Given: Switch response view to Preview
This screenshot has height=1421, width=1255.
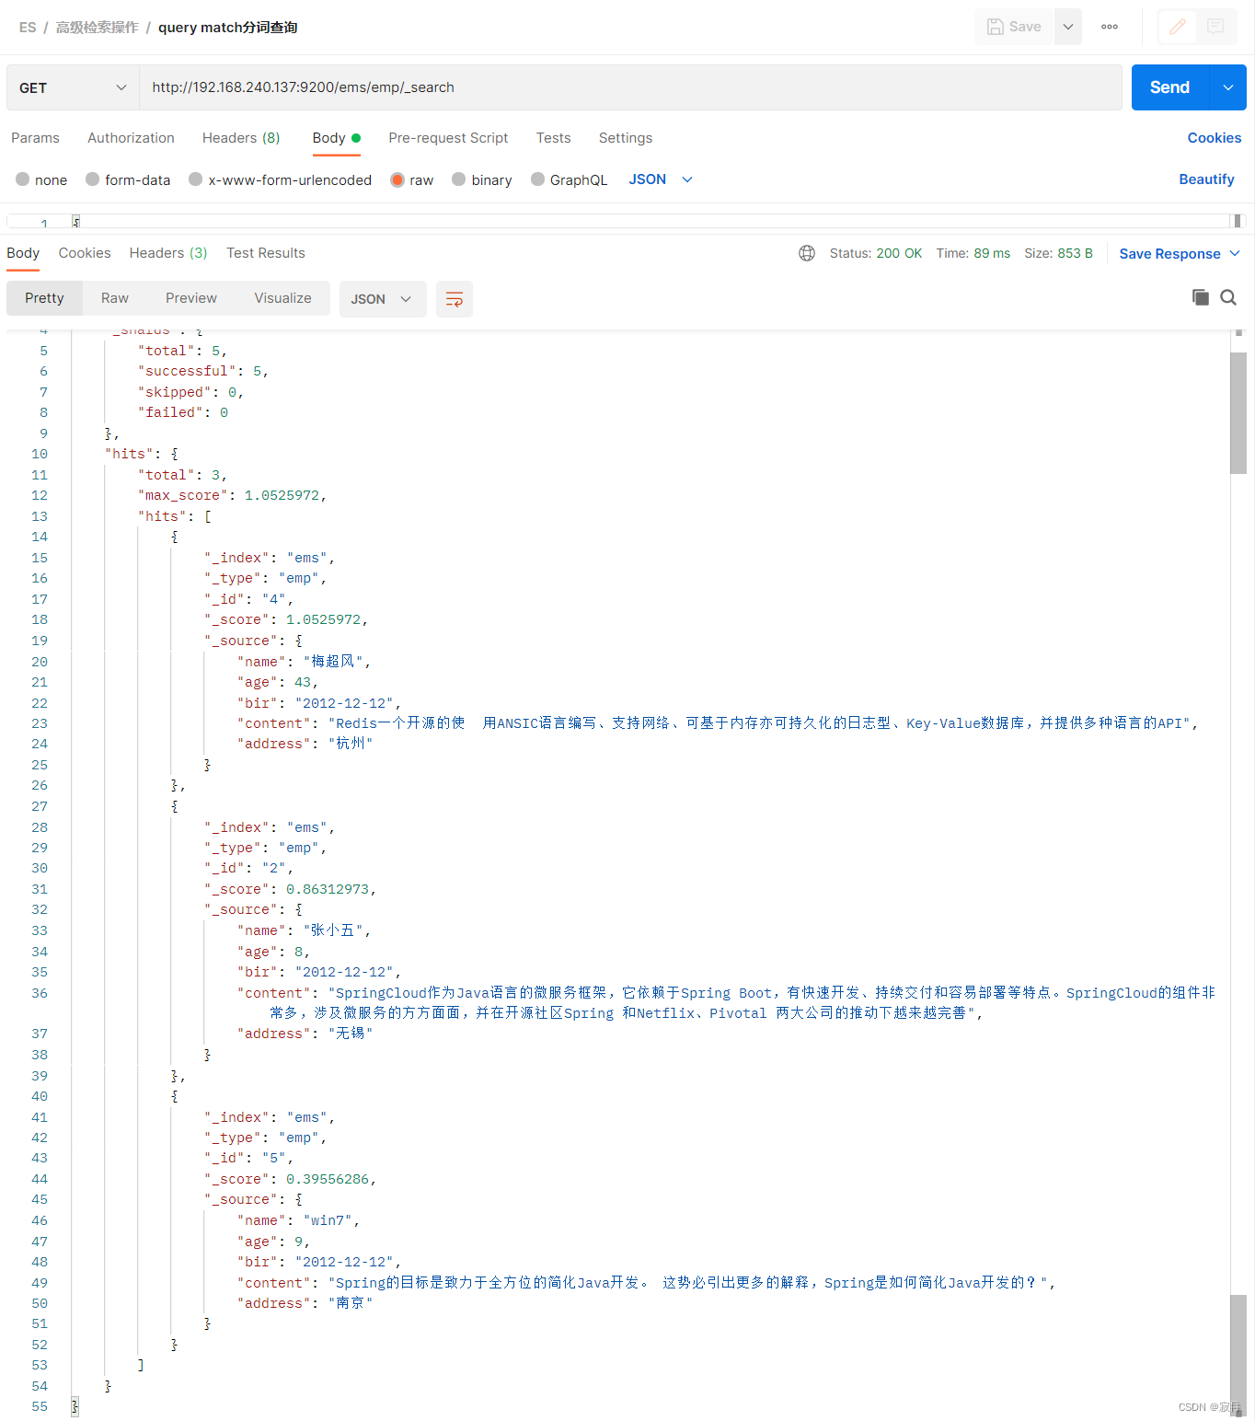Looking at the screenshot, I should click(x=191, y=298).
